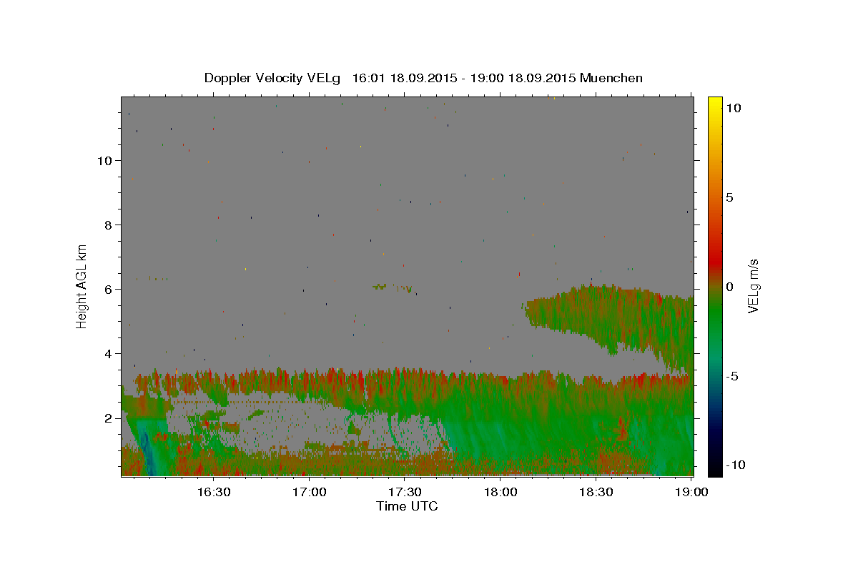The height and width of the screenshot is (572, 858).
Task: Click the height tick label 6
Action: [108, 289]
